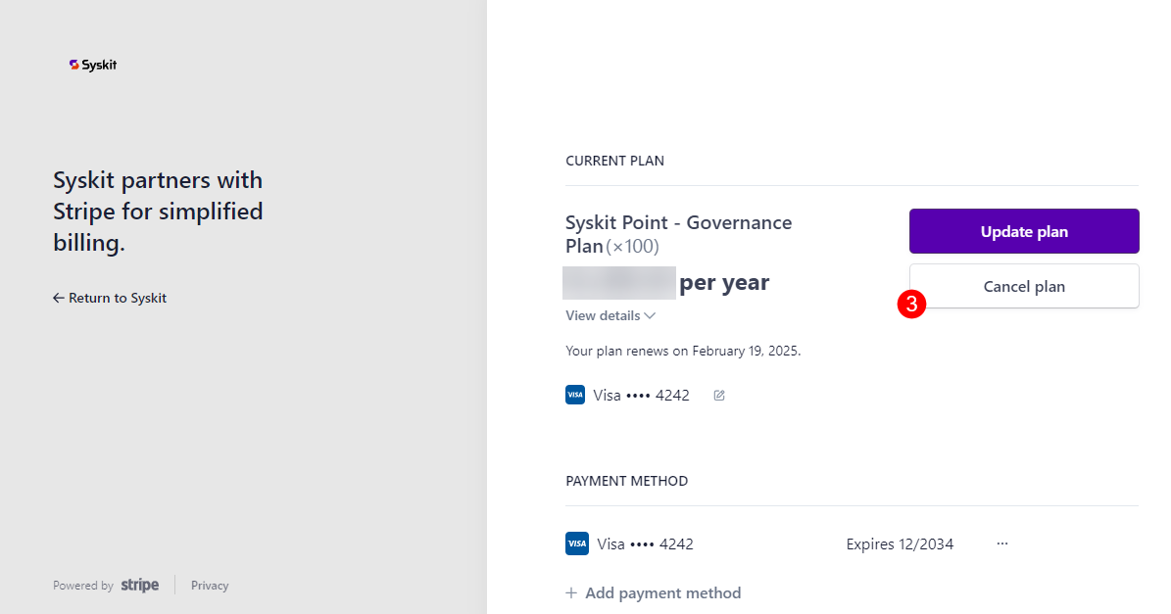Click the edit pencil icon beside Visa 4242

(x=718, y=395)
